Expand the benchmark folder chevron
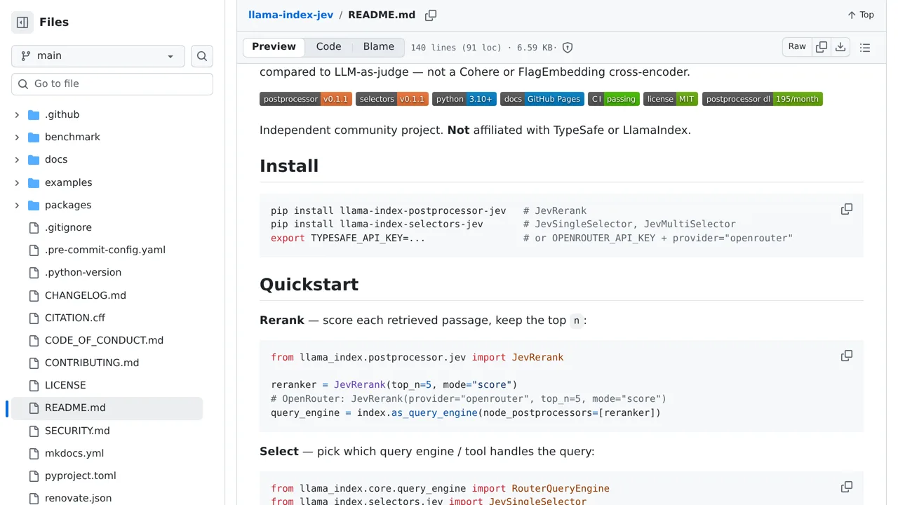This screenshot has width=898, height=505. [17, 137]
